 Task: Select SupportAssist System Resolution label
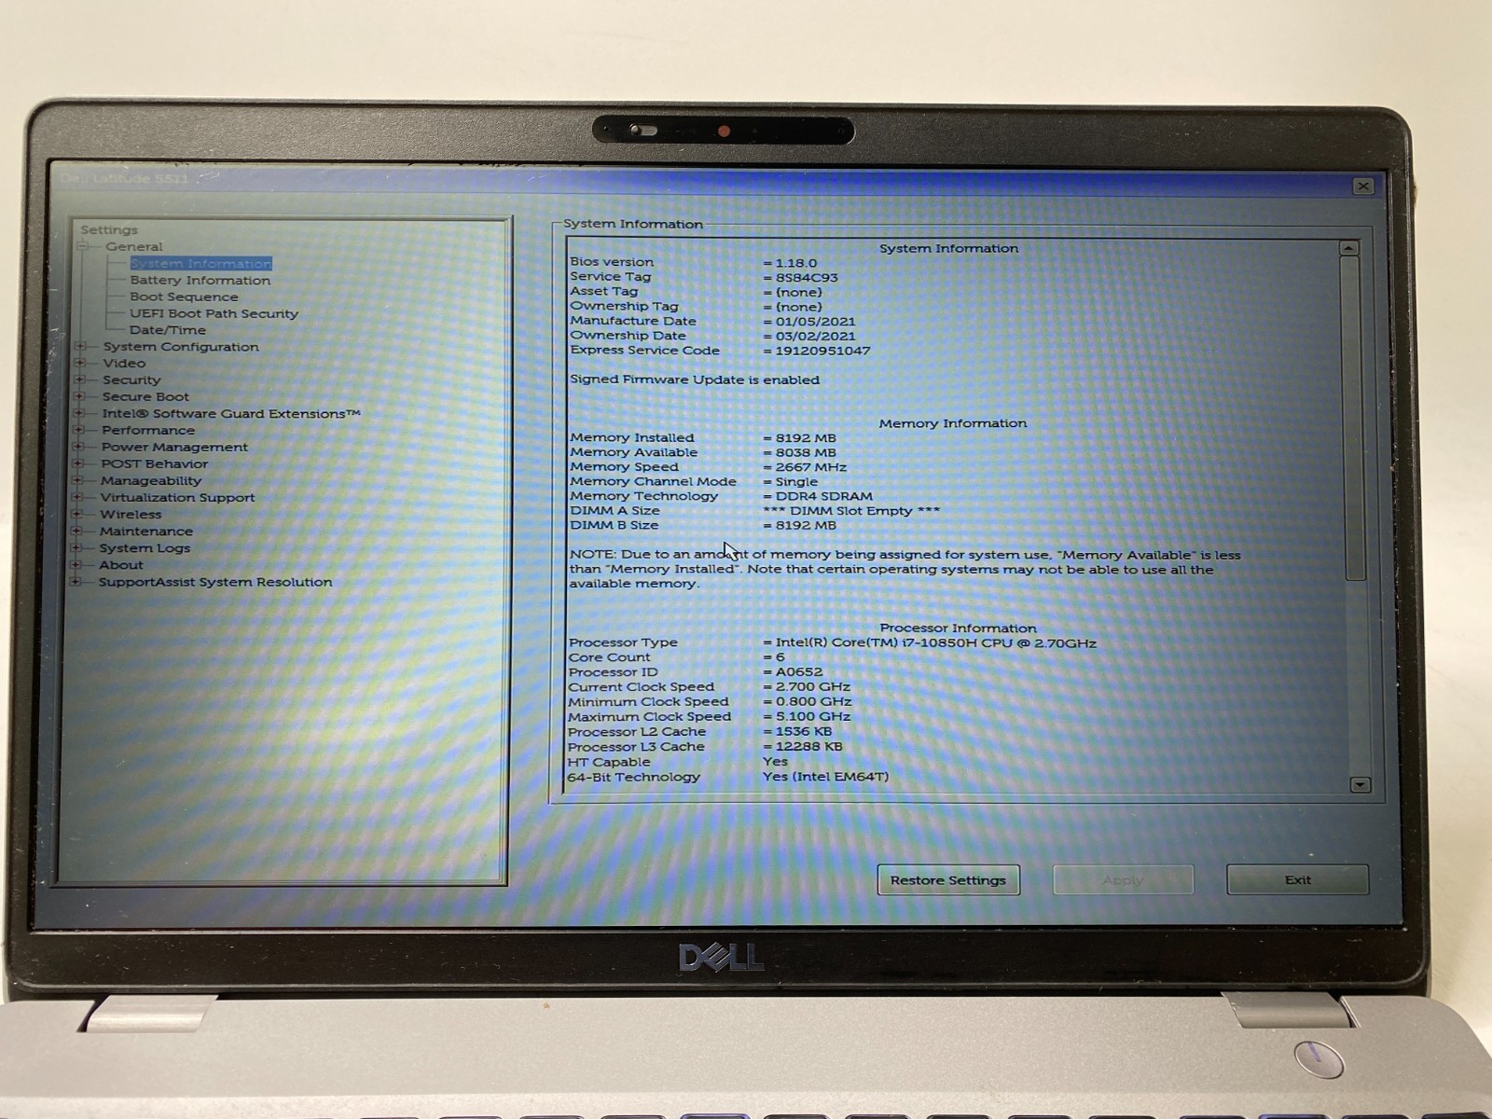coord(215,581)
